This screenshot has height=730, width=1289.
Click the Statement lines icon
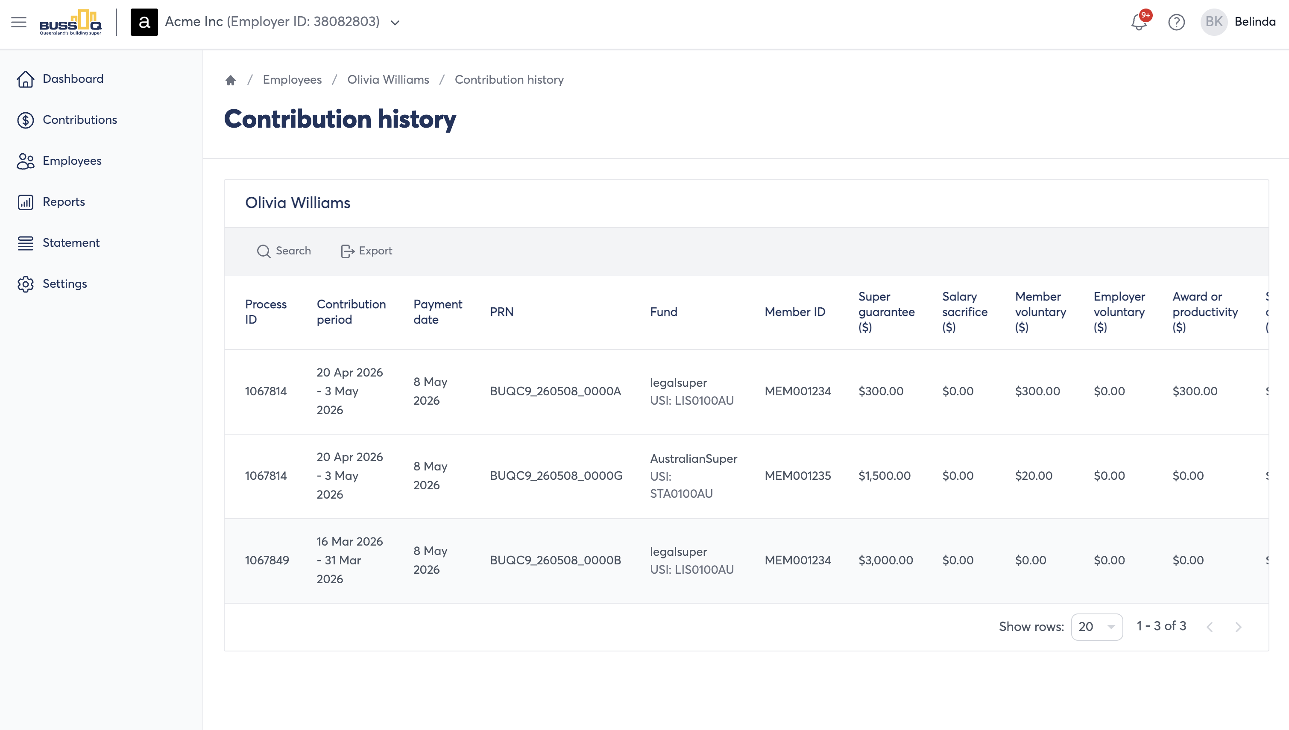(x=26, y=242)
